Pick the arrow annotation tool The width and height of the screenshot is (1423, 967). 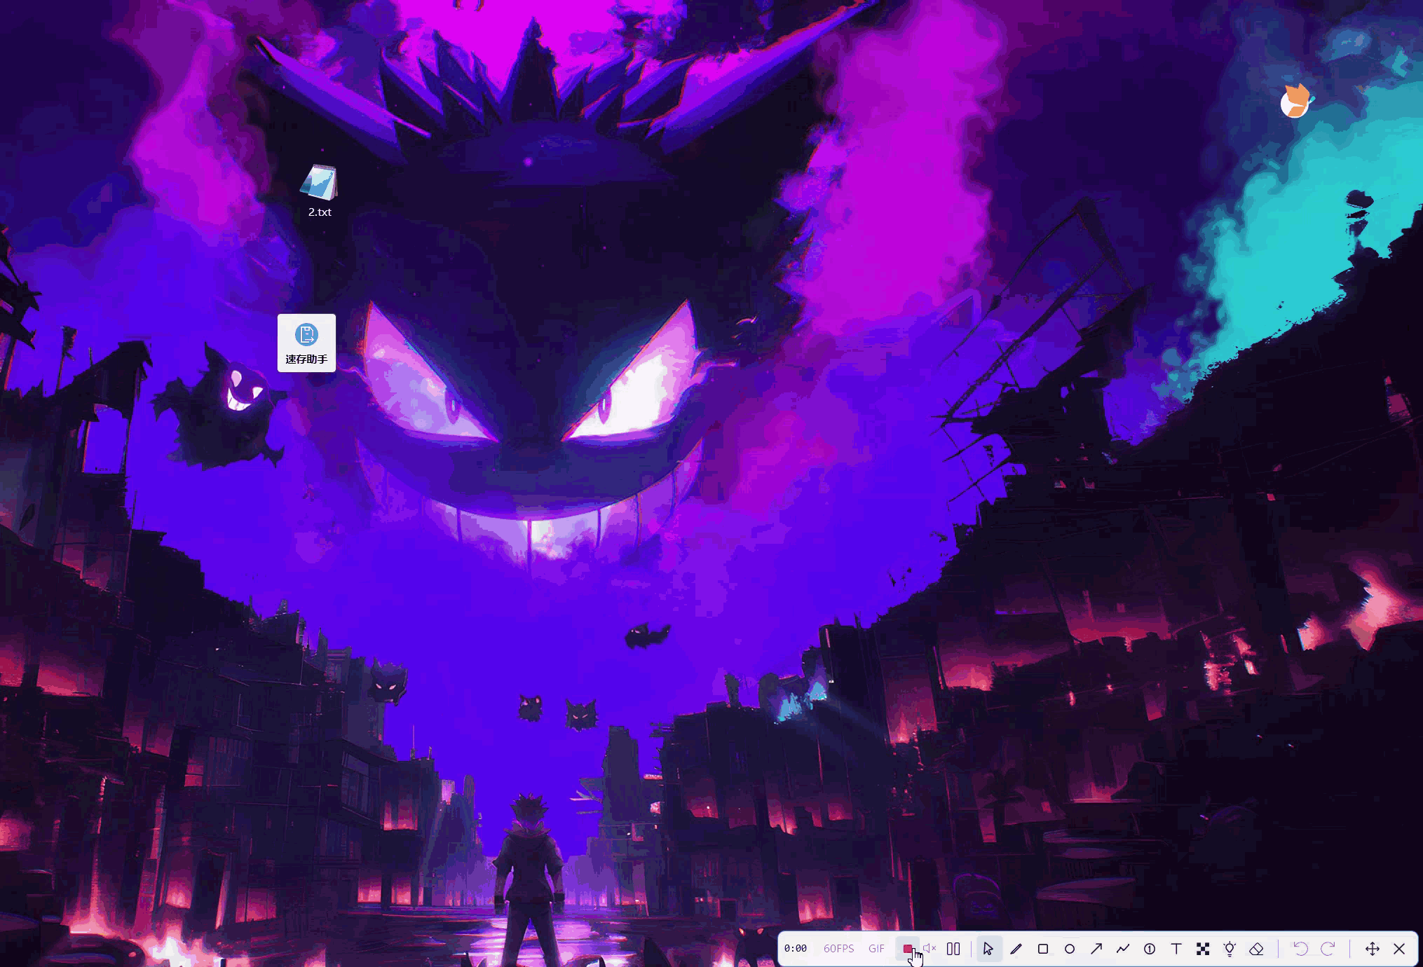1096,949
